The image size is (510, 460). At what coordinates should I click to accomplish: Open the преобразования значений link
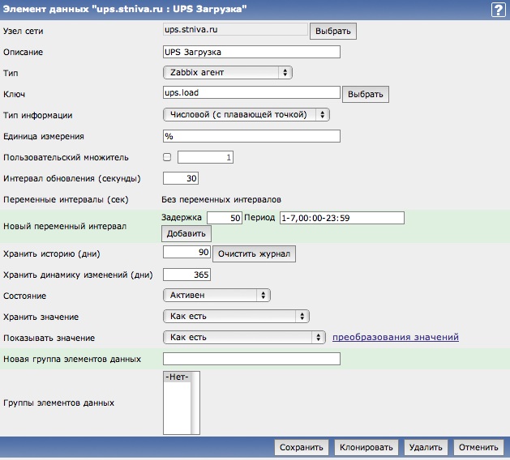396,338
